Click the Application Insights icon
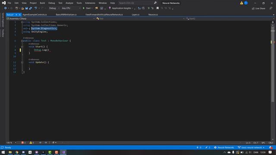Screen dimensions: 276x155 pyautogui.click(x=110, y=8)
